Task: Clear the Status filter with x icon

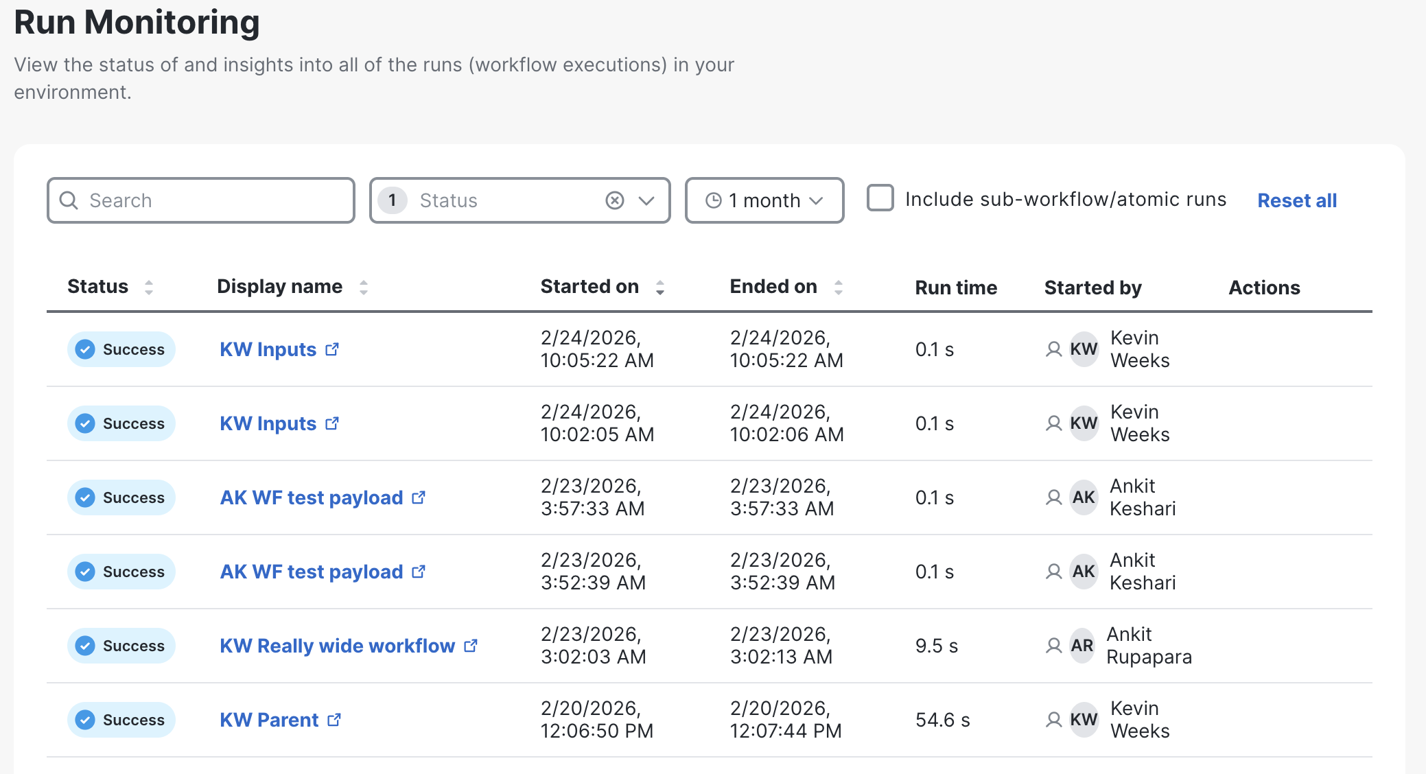Action: click(x=615, y=200)
